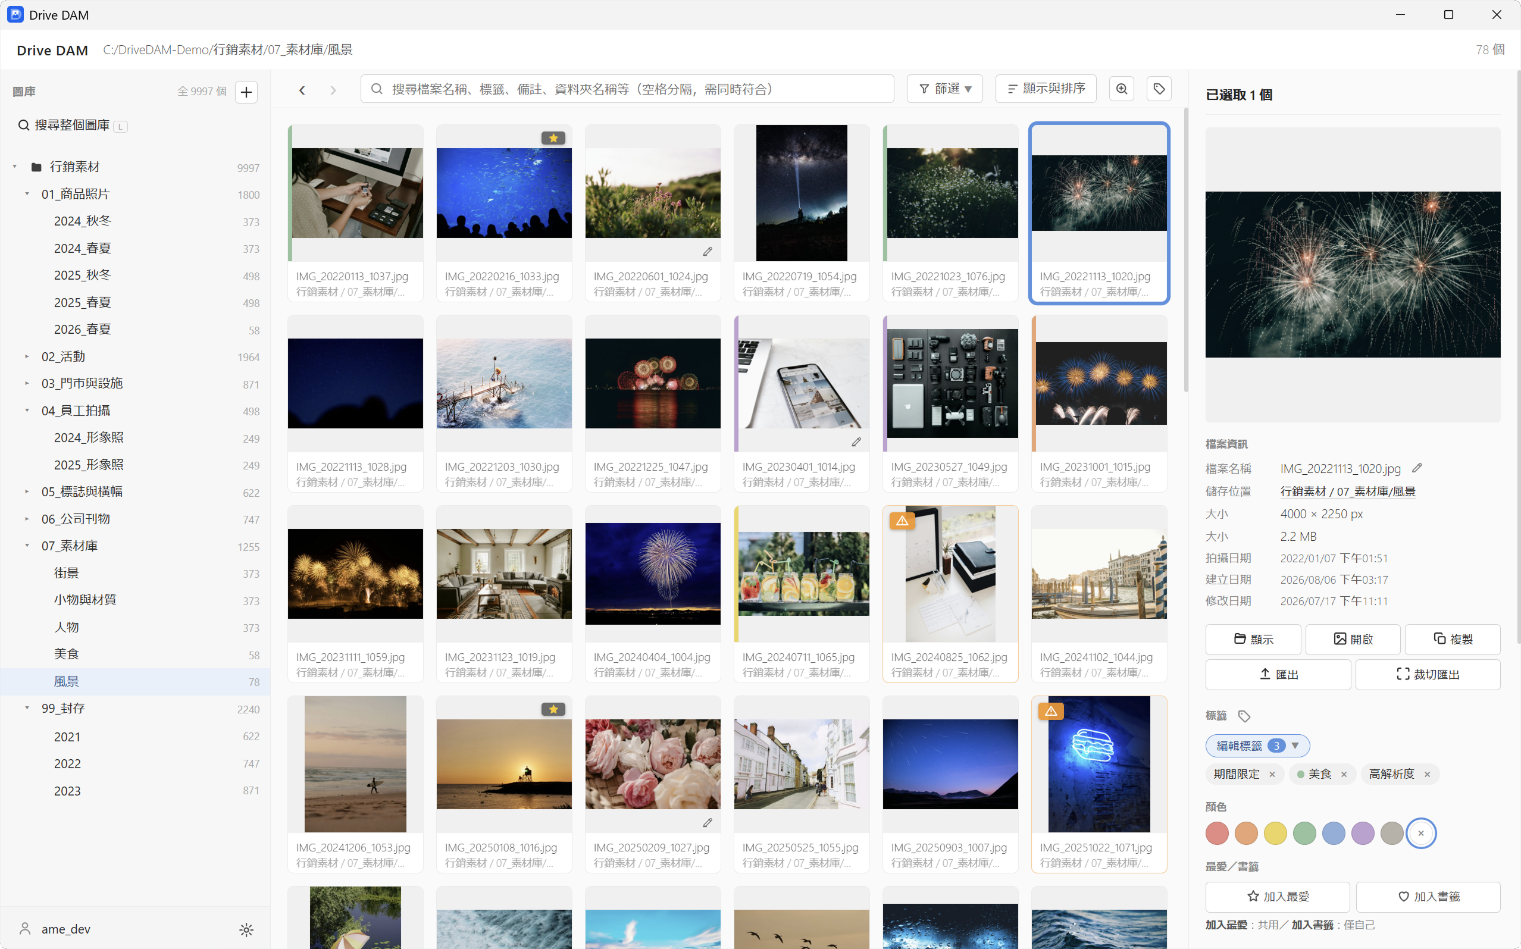The height and width of the screenshot is (949, 1521).
Task: Collapse the 01_商品照片 folder
Action: click(27, 194)
